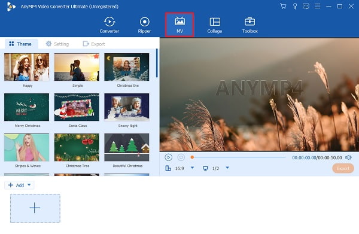
Task: Choose the Santa Claus theme thumbnail
Action: tap(77, 107)
